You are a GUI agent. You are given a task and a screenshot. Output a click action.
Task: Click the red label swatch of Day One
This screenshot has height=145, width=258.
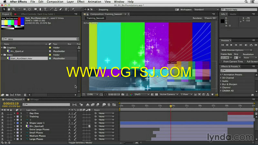[18, 113]
